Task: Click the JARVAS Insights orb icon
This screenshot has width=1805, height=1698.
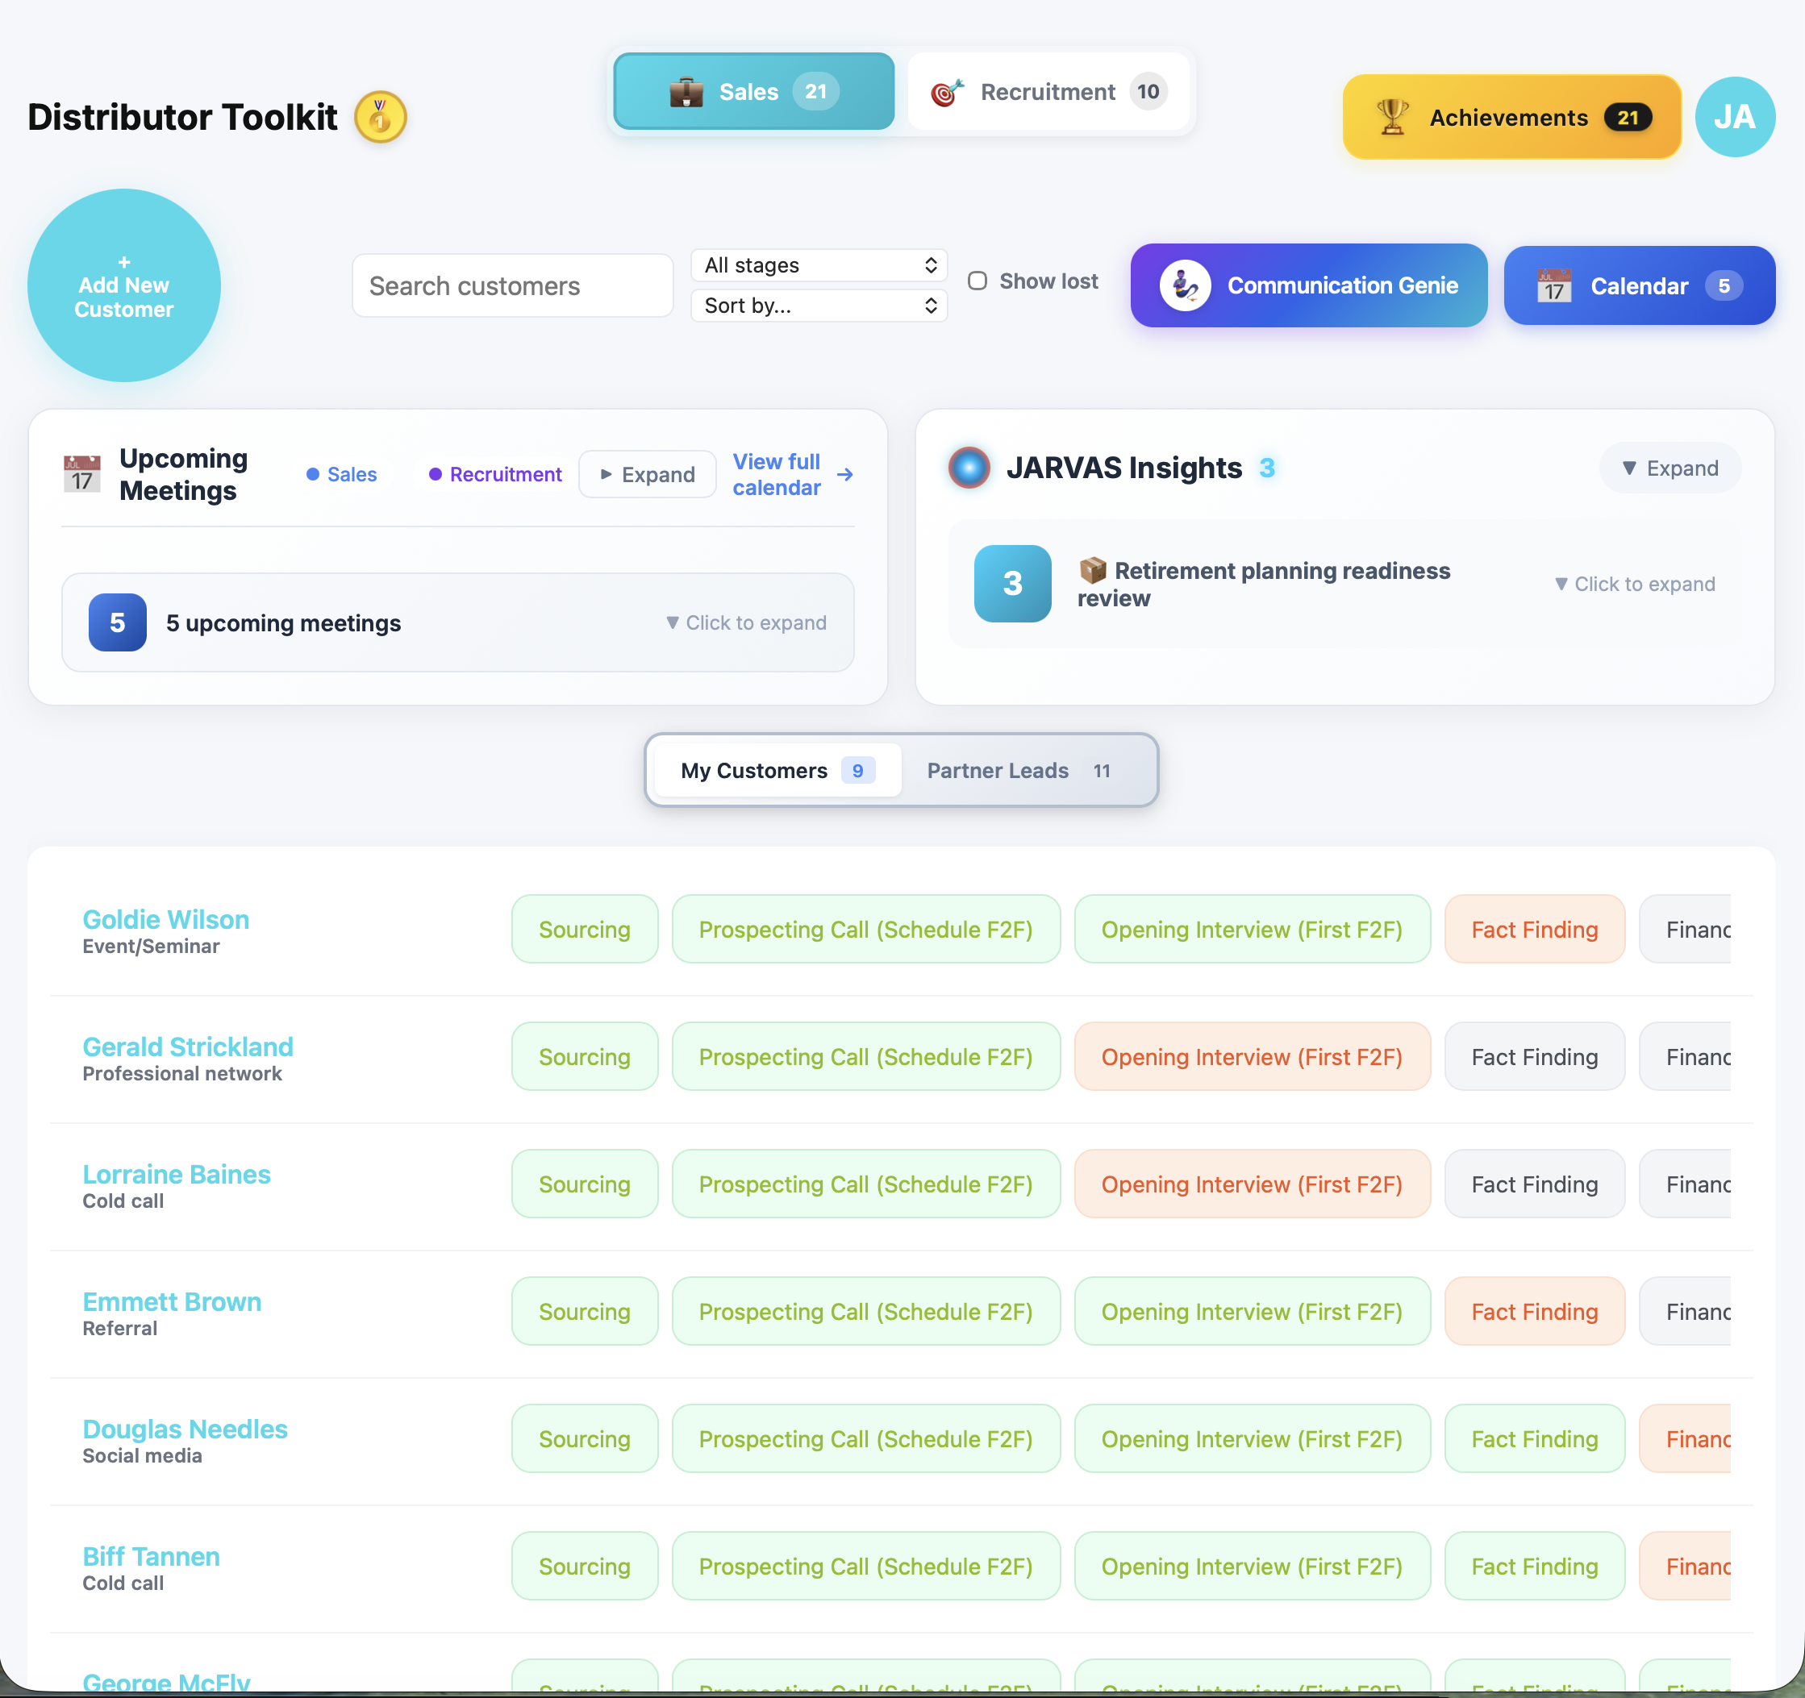Action: tap(969, 468)
